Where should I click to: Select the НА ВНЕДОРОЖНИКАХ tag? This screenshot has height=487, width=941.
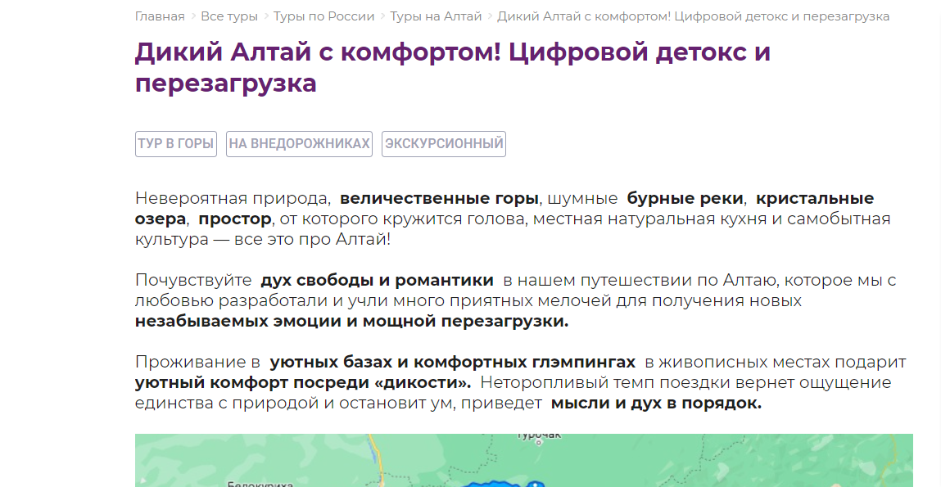coord(299,144)
